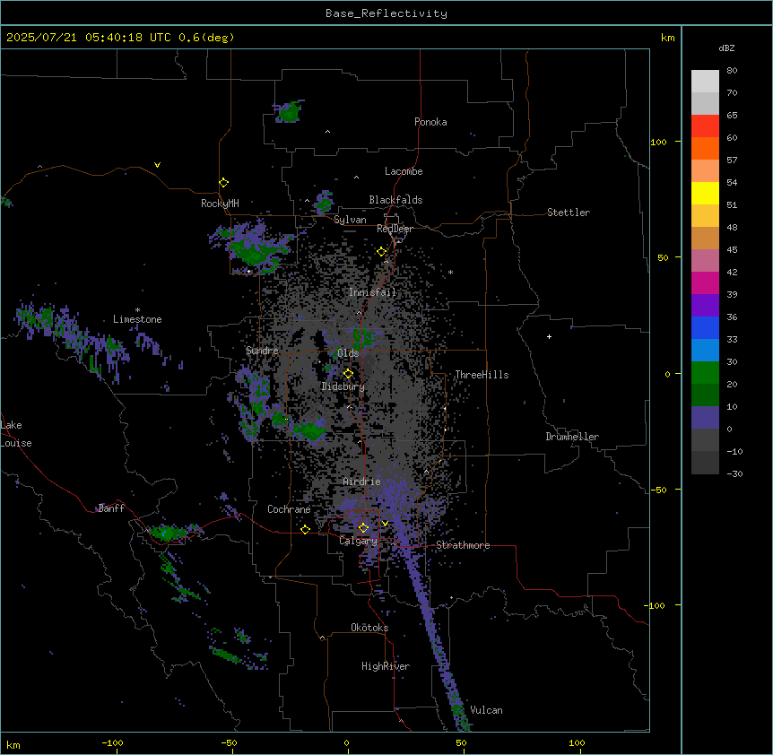773x755 pixels.
Task: Click the Lacombe city label
Action: (x=404, y=171)
